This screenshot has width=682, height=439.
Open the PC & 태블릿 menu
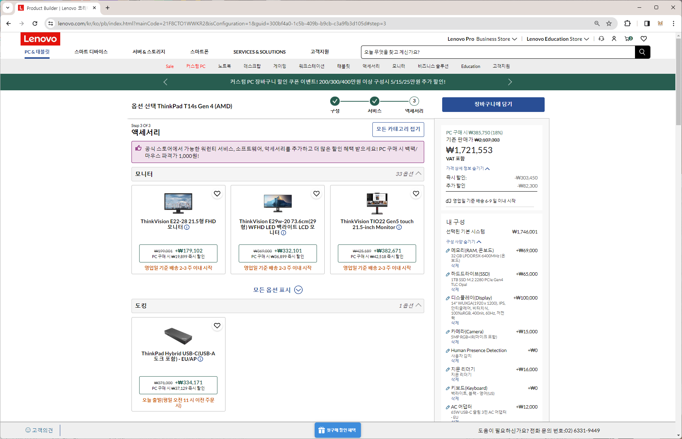point(37,52)
